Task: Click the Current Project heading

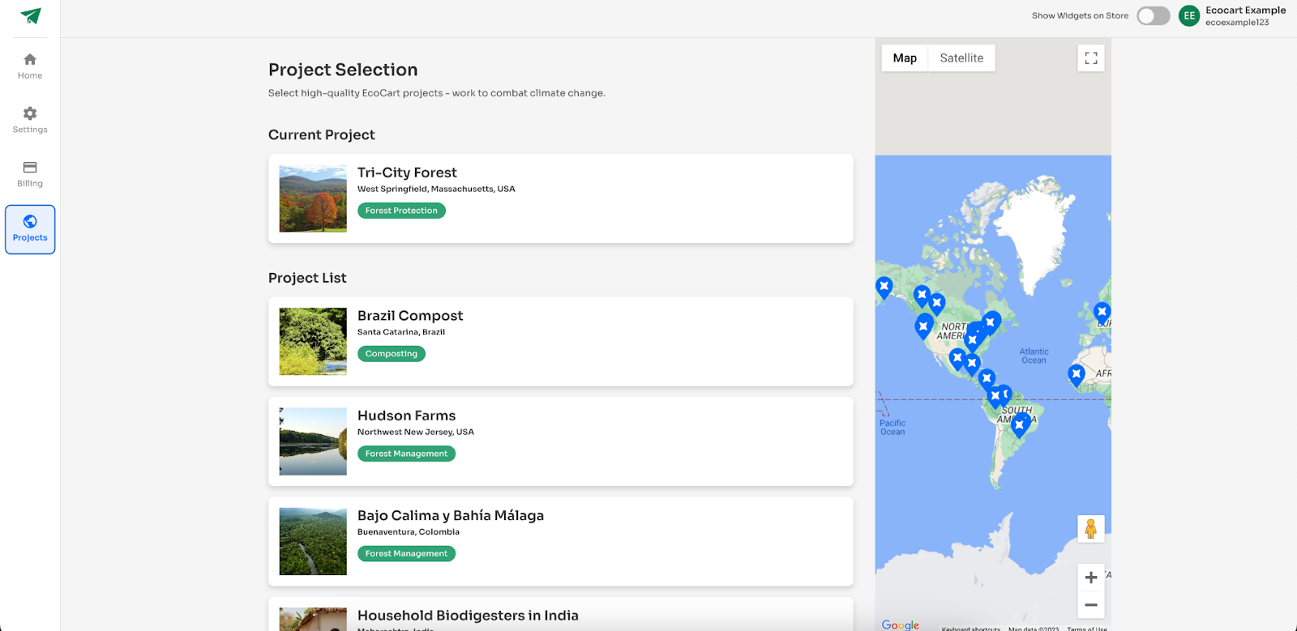Action: 322,134
